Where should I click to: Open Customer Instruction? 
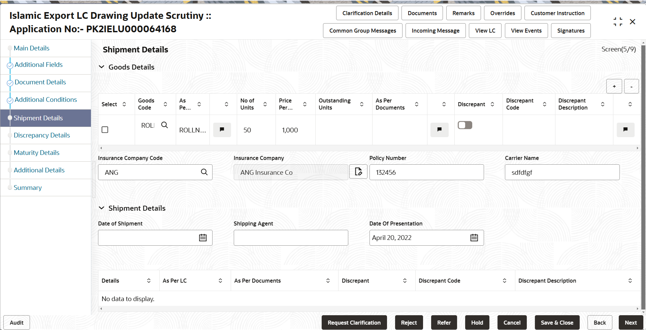(x=557, y=13)
